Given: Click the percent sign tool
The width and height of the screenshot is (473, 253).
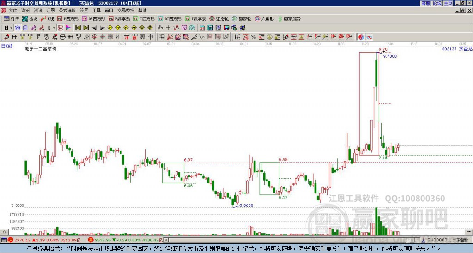Looking at the screenshot, I should (254, 37).
